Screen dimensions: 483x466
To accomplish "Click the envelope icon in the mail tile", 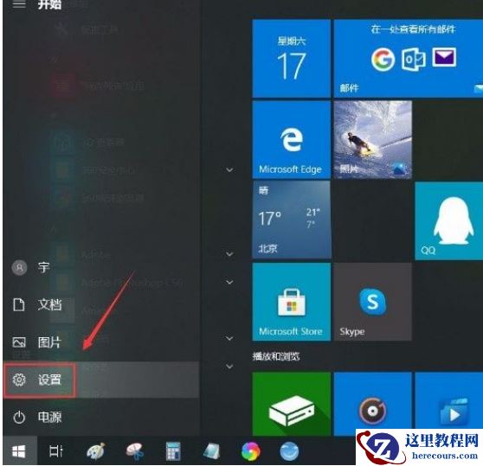I will click(444, 57).
